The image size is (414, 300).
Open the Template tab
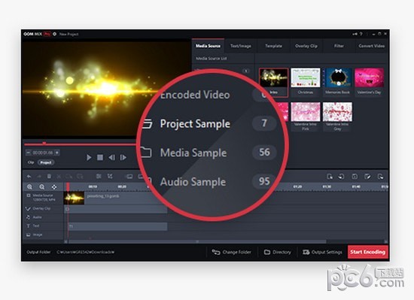pyautogui.click(x=273, y=46)
